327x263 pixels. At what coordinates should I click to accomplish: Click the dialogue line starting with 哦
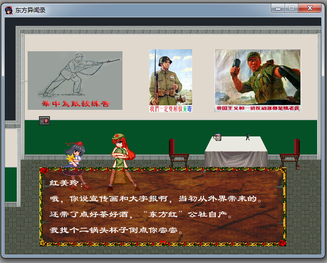click(156, 199)
